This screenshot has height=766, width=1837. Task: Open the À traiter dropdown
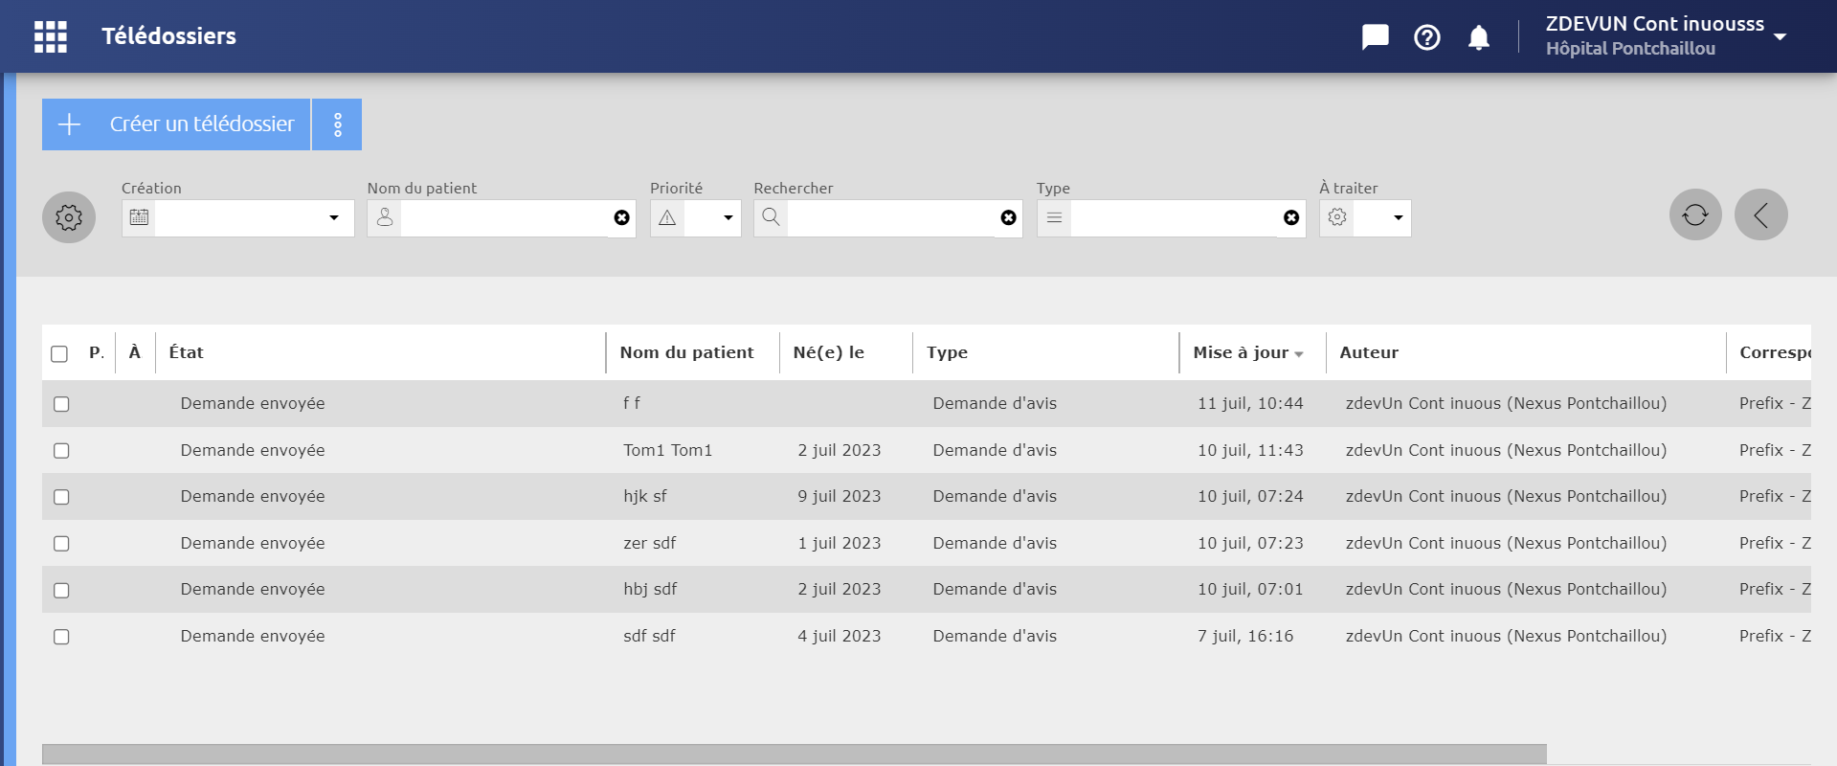click(x=1399, y=218)
